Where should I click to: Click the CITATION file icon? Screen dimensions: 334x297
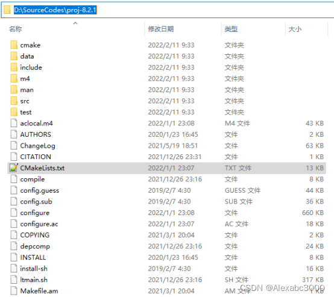coord(14,157)
